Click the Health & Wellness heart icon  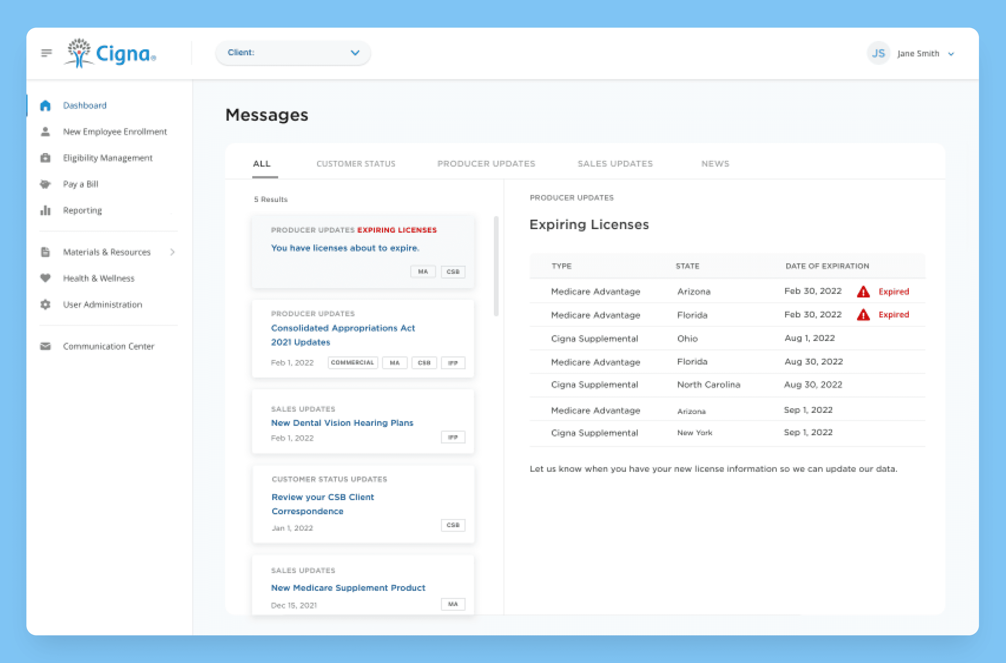click(x=45, y=278)
